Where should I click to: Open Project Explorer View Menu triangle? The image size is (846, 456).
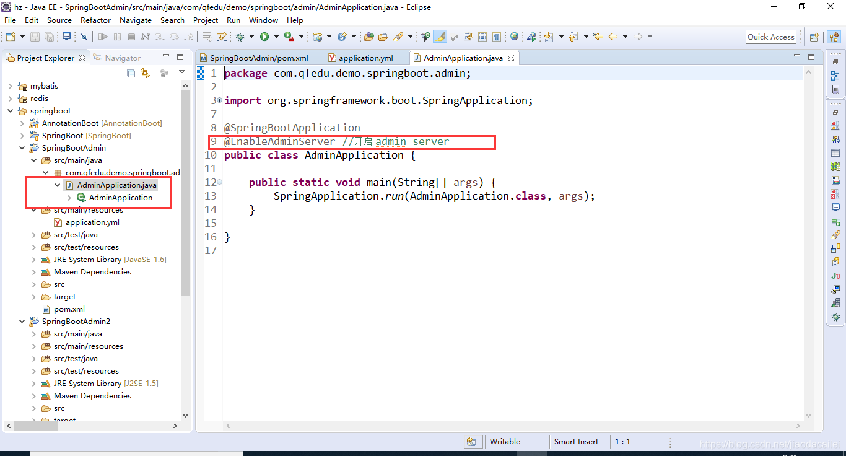tap(182, 72)
